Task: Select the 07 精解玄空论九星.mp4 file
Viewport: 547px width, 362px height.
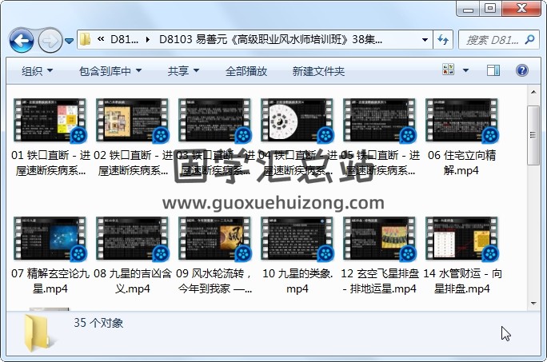Action: point(45,252)
